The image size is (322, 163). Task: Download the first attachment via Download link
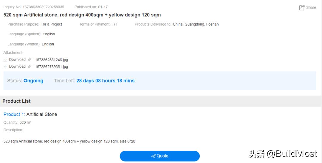[x=17, y=60]
